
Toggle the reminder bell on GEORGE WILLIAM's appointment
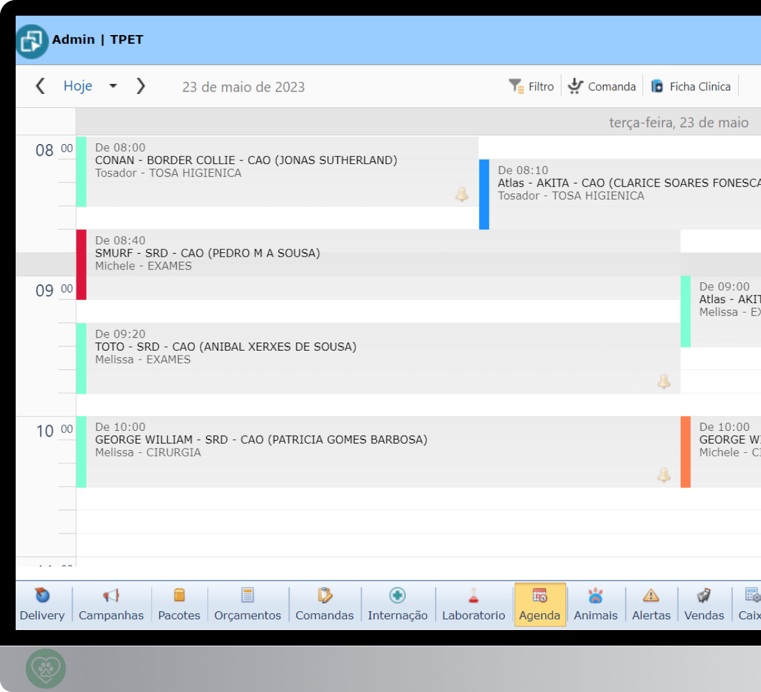click(x=664, y=475)
